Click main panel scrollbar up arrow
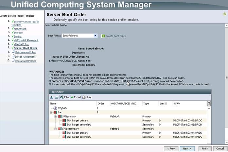 click(x=227, y=26)
